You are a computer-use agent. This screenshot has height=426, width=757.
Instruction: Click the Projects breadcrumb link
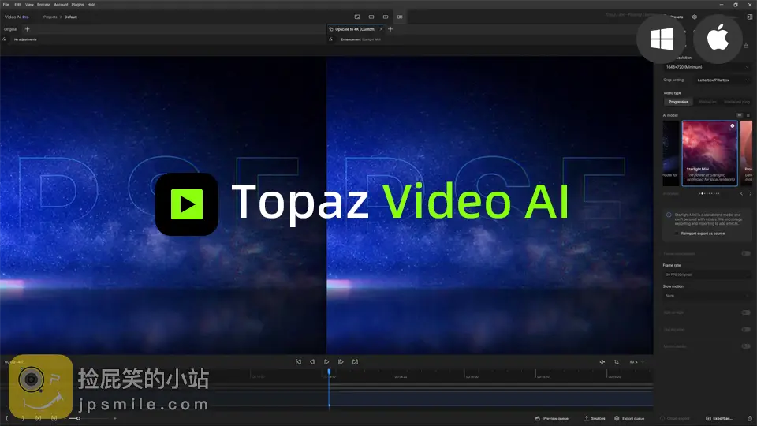pos(50,17)
